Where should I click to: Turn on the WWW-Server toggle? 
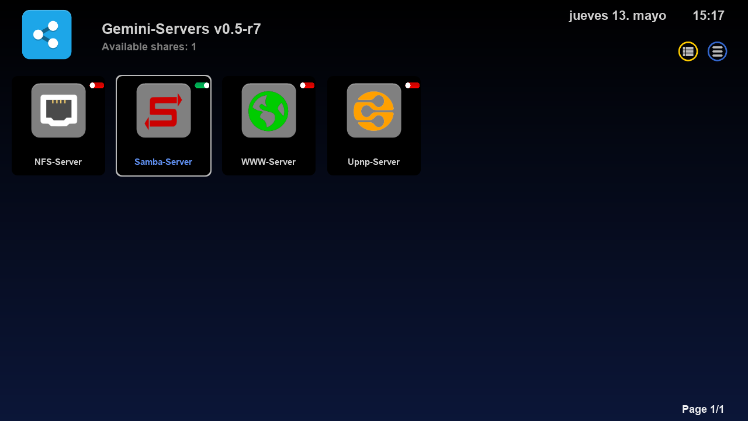point(307,85)
